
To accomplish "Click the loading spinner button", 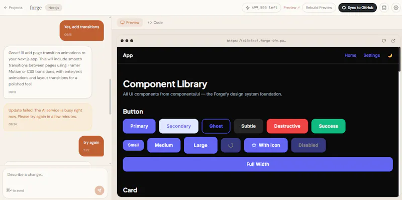I will click(x=231, y=145).
